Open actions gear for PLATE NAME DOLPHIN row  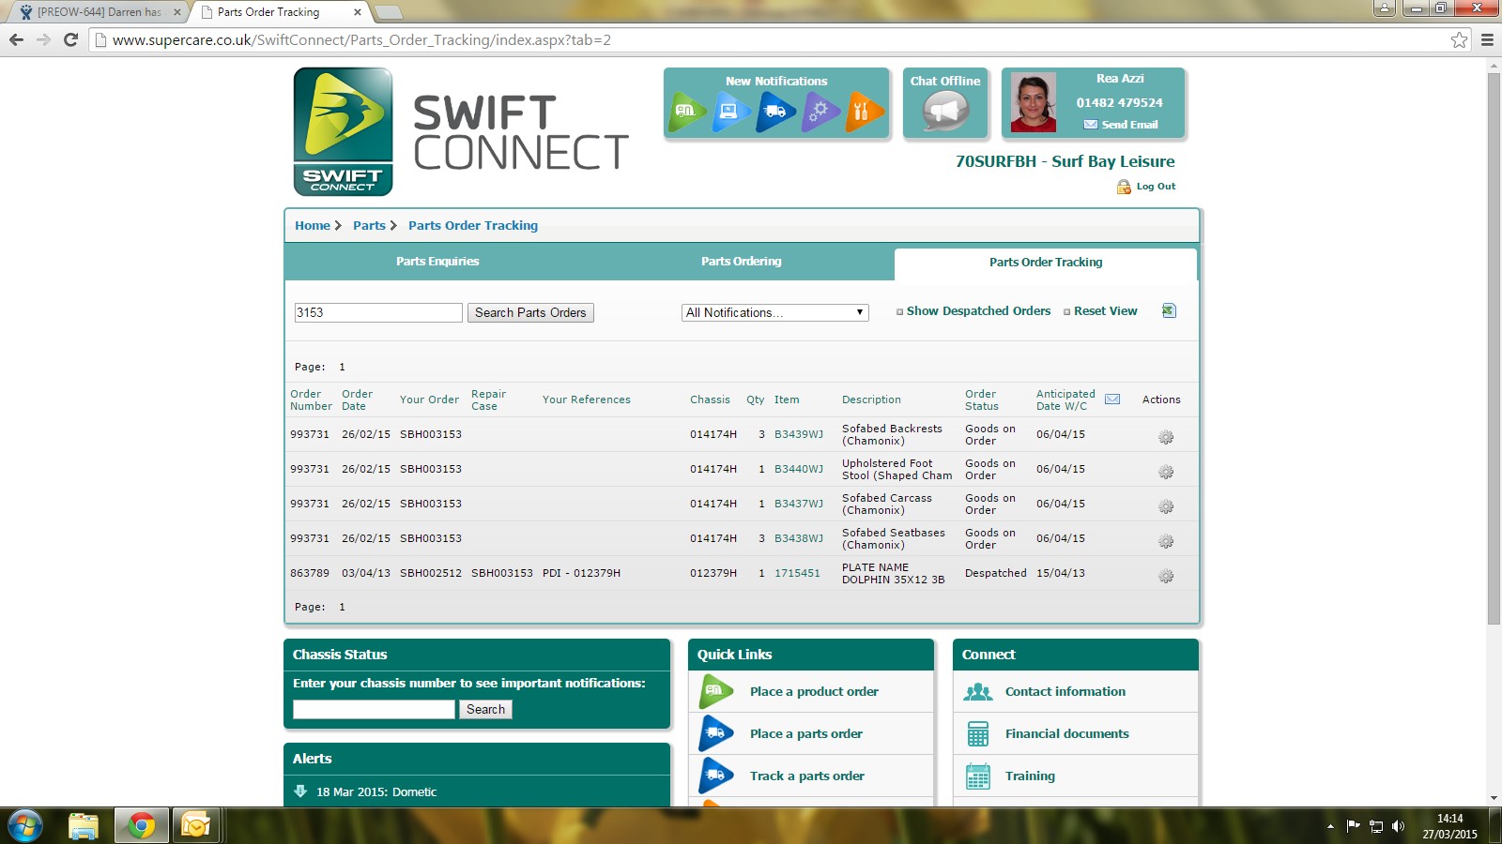[x=1166, y=576]
